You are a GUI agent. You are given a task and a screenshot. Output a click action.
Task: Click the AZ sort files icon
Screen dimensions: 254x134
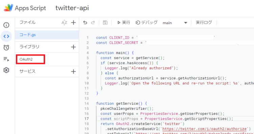[x=64, y=23]
